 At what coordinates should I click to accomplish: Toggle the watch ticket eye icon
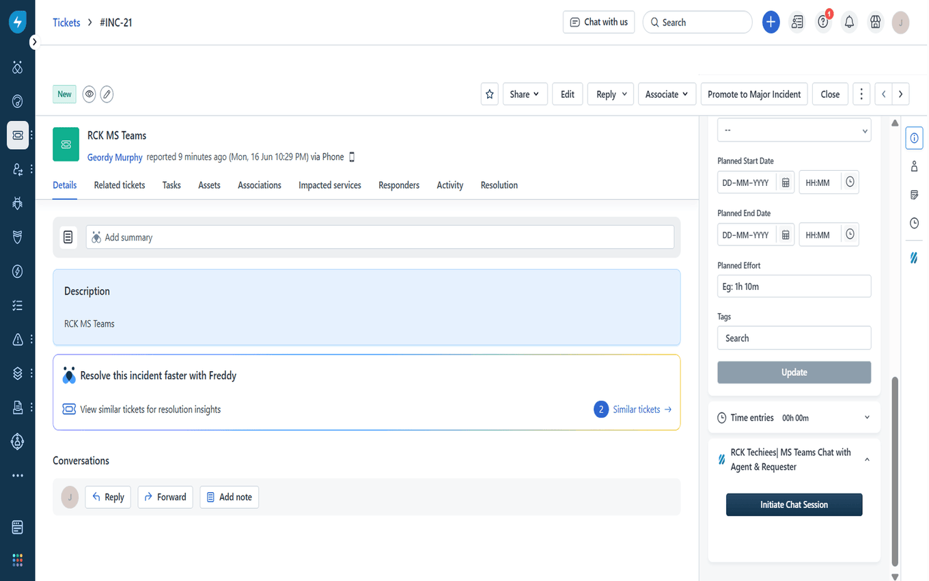(x=89, y=94)
